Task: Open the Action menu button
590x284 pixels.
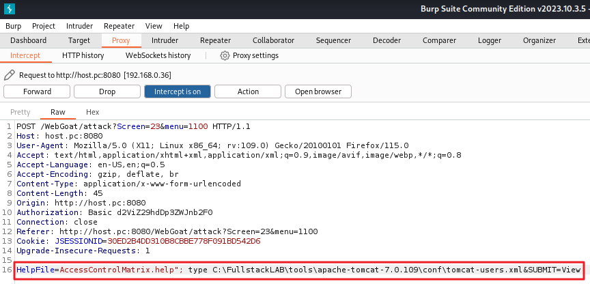Action: pos(248,91)
